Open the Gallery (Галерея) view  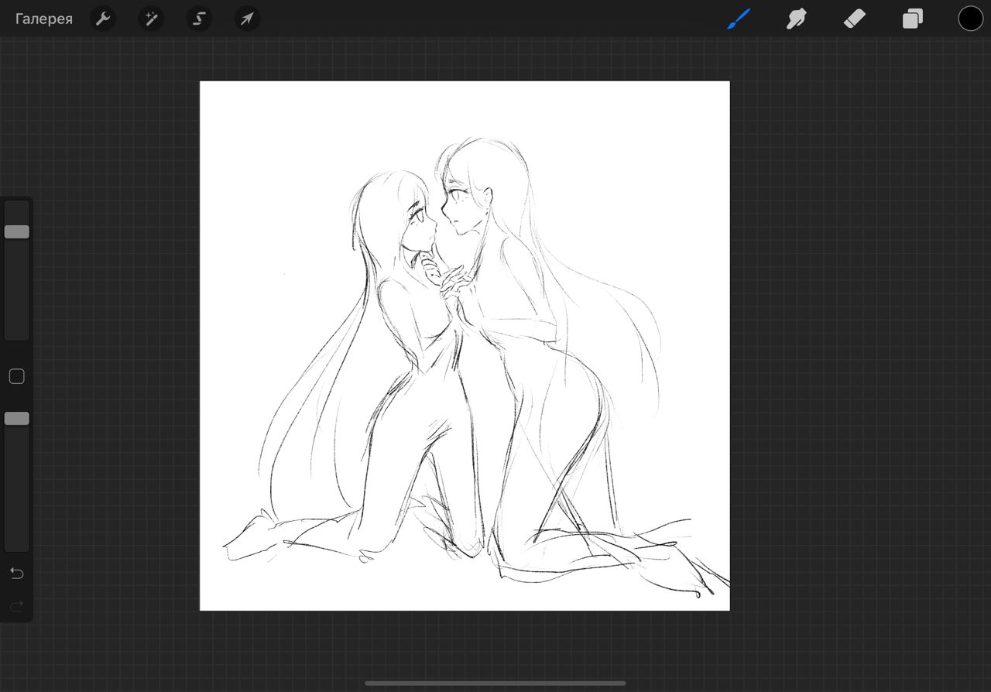point(44,19)
